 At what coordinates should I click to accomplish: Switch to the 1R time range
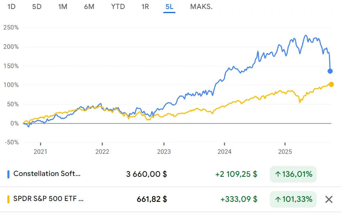point(145,7)
